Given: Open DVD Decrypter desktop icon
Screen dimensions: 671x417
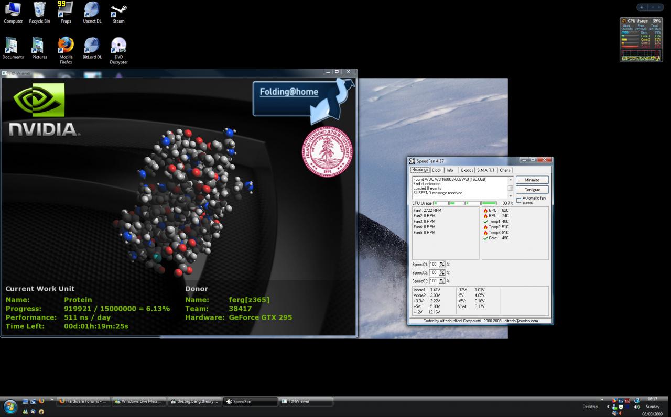Looking at the screenshot, I should pyautogui.click(x=118, y=47).
